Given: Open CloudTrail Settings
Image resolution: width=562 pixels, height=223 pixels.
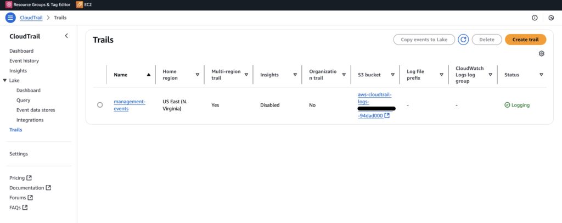Looking at the screenshot, I should (19, 154).
